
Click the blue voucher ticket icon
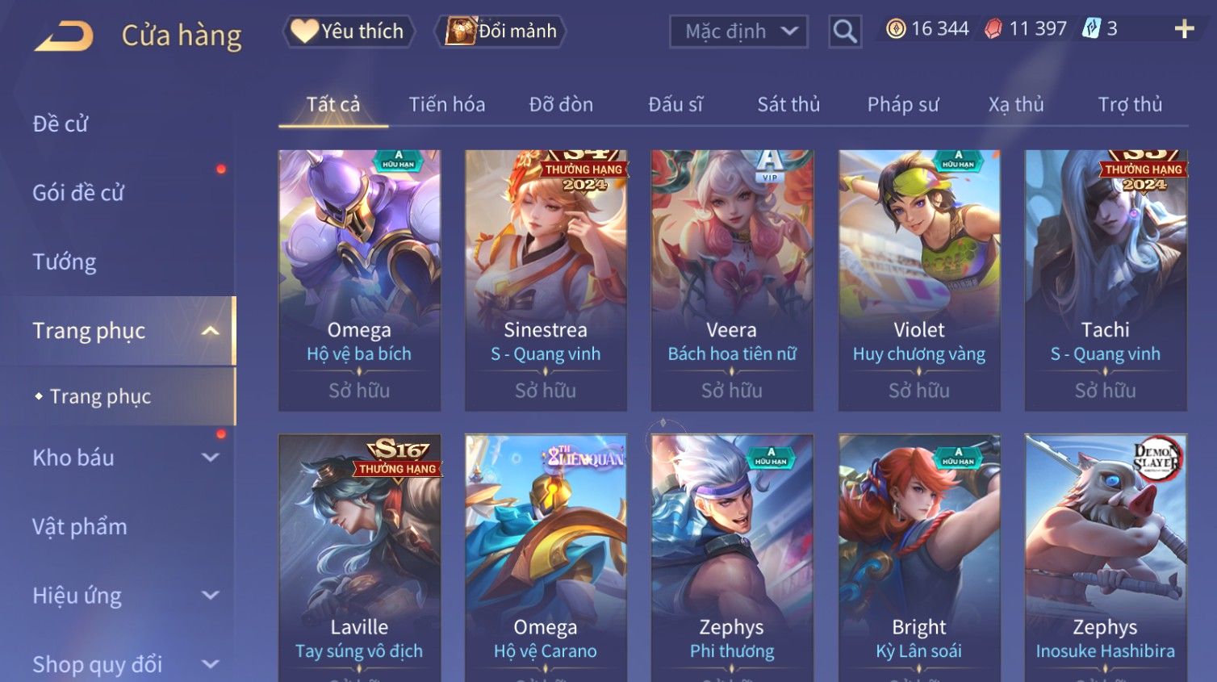(1091, 29)
